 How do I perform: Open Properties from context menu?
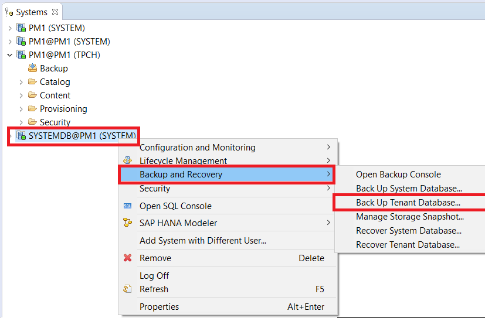pos(228,306)
